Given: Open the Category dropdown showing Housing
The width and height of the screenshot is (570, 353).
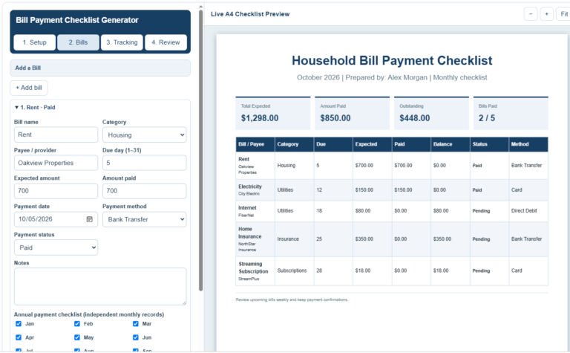Looking at the screenshot, I should click(x=144, y=135).
